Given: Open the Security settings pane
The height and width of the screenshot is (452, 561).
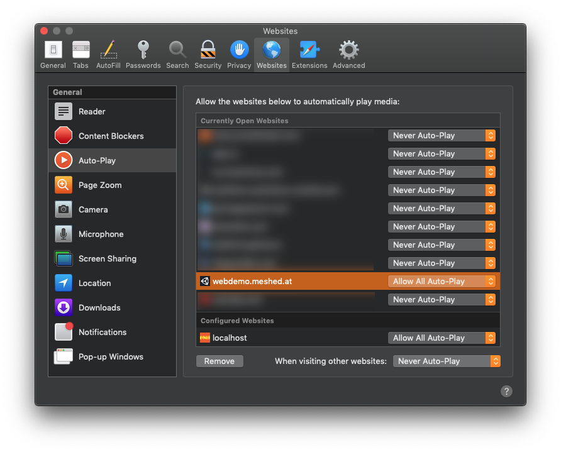Looking at the screenshot, I should tap(208, 53).
